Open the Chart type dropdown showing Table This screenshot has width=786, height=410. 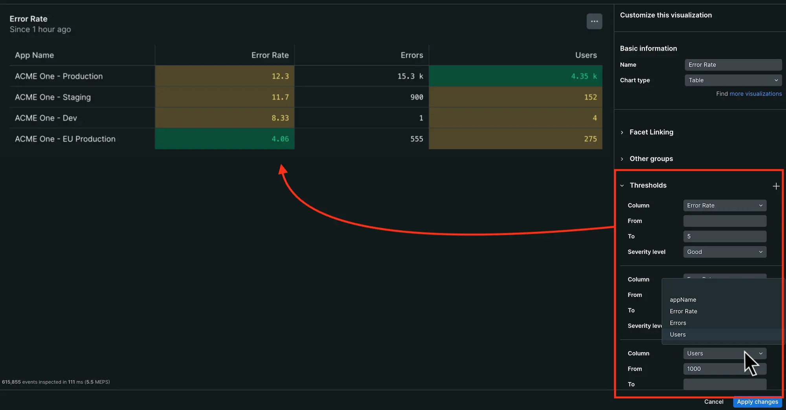coord(733,80)
